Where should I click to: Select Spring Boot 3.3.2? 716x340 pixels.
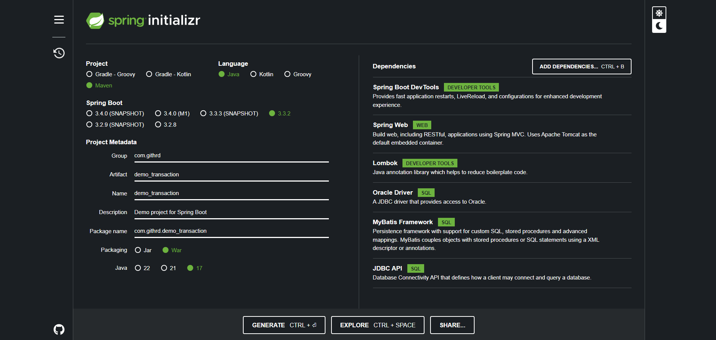click(x=280, y=114)
